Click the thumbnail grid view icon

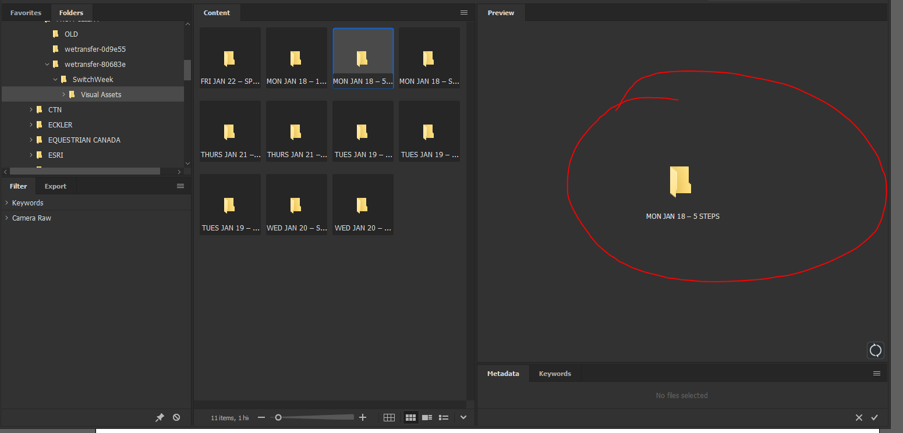click(x=410, y=417)
